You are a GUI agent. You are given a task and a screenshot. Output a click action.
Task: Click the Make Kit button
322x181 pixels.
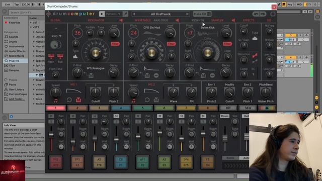(x=202, y=14)
